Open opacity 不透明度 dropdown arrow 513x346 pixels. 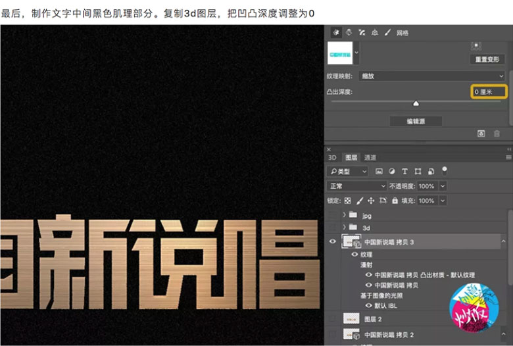(x=443, y=186)
